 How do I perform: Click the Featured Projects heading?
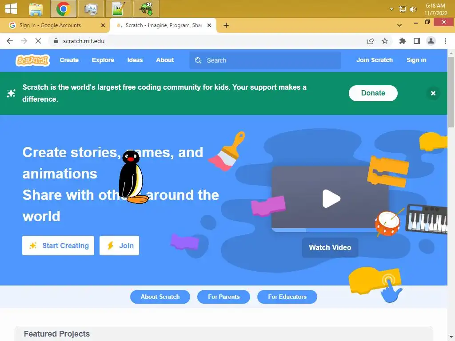click(x=57, y=334)
